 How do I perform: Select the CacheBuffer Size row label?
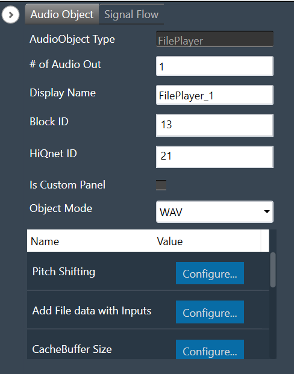tap(72, 349)
